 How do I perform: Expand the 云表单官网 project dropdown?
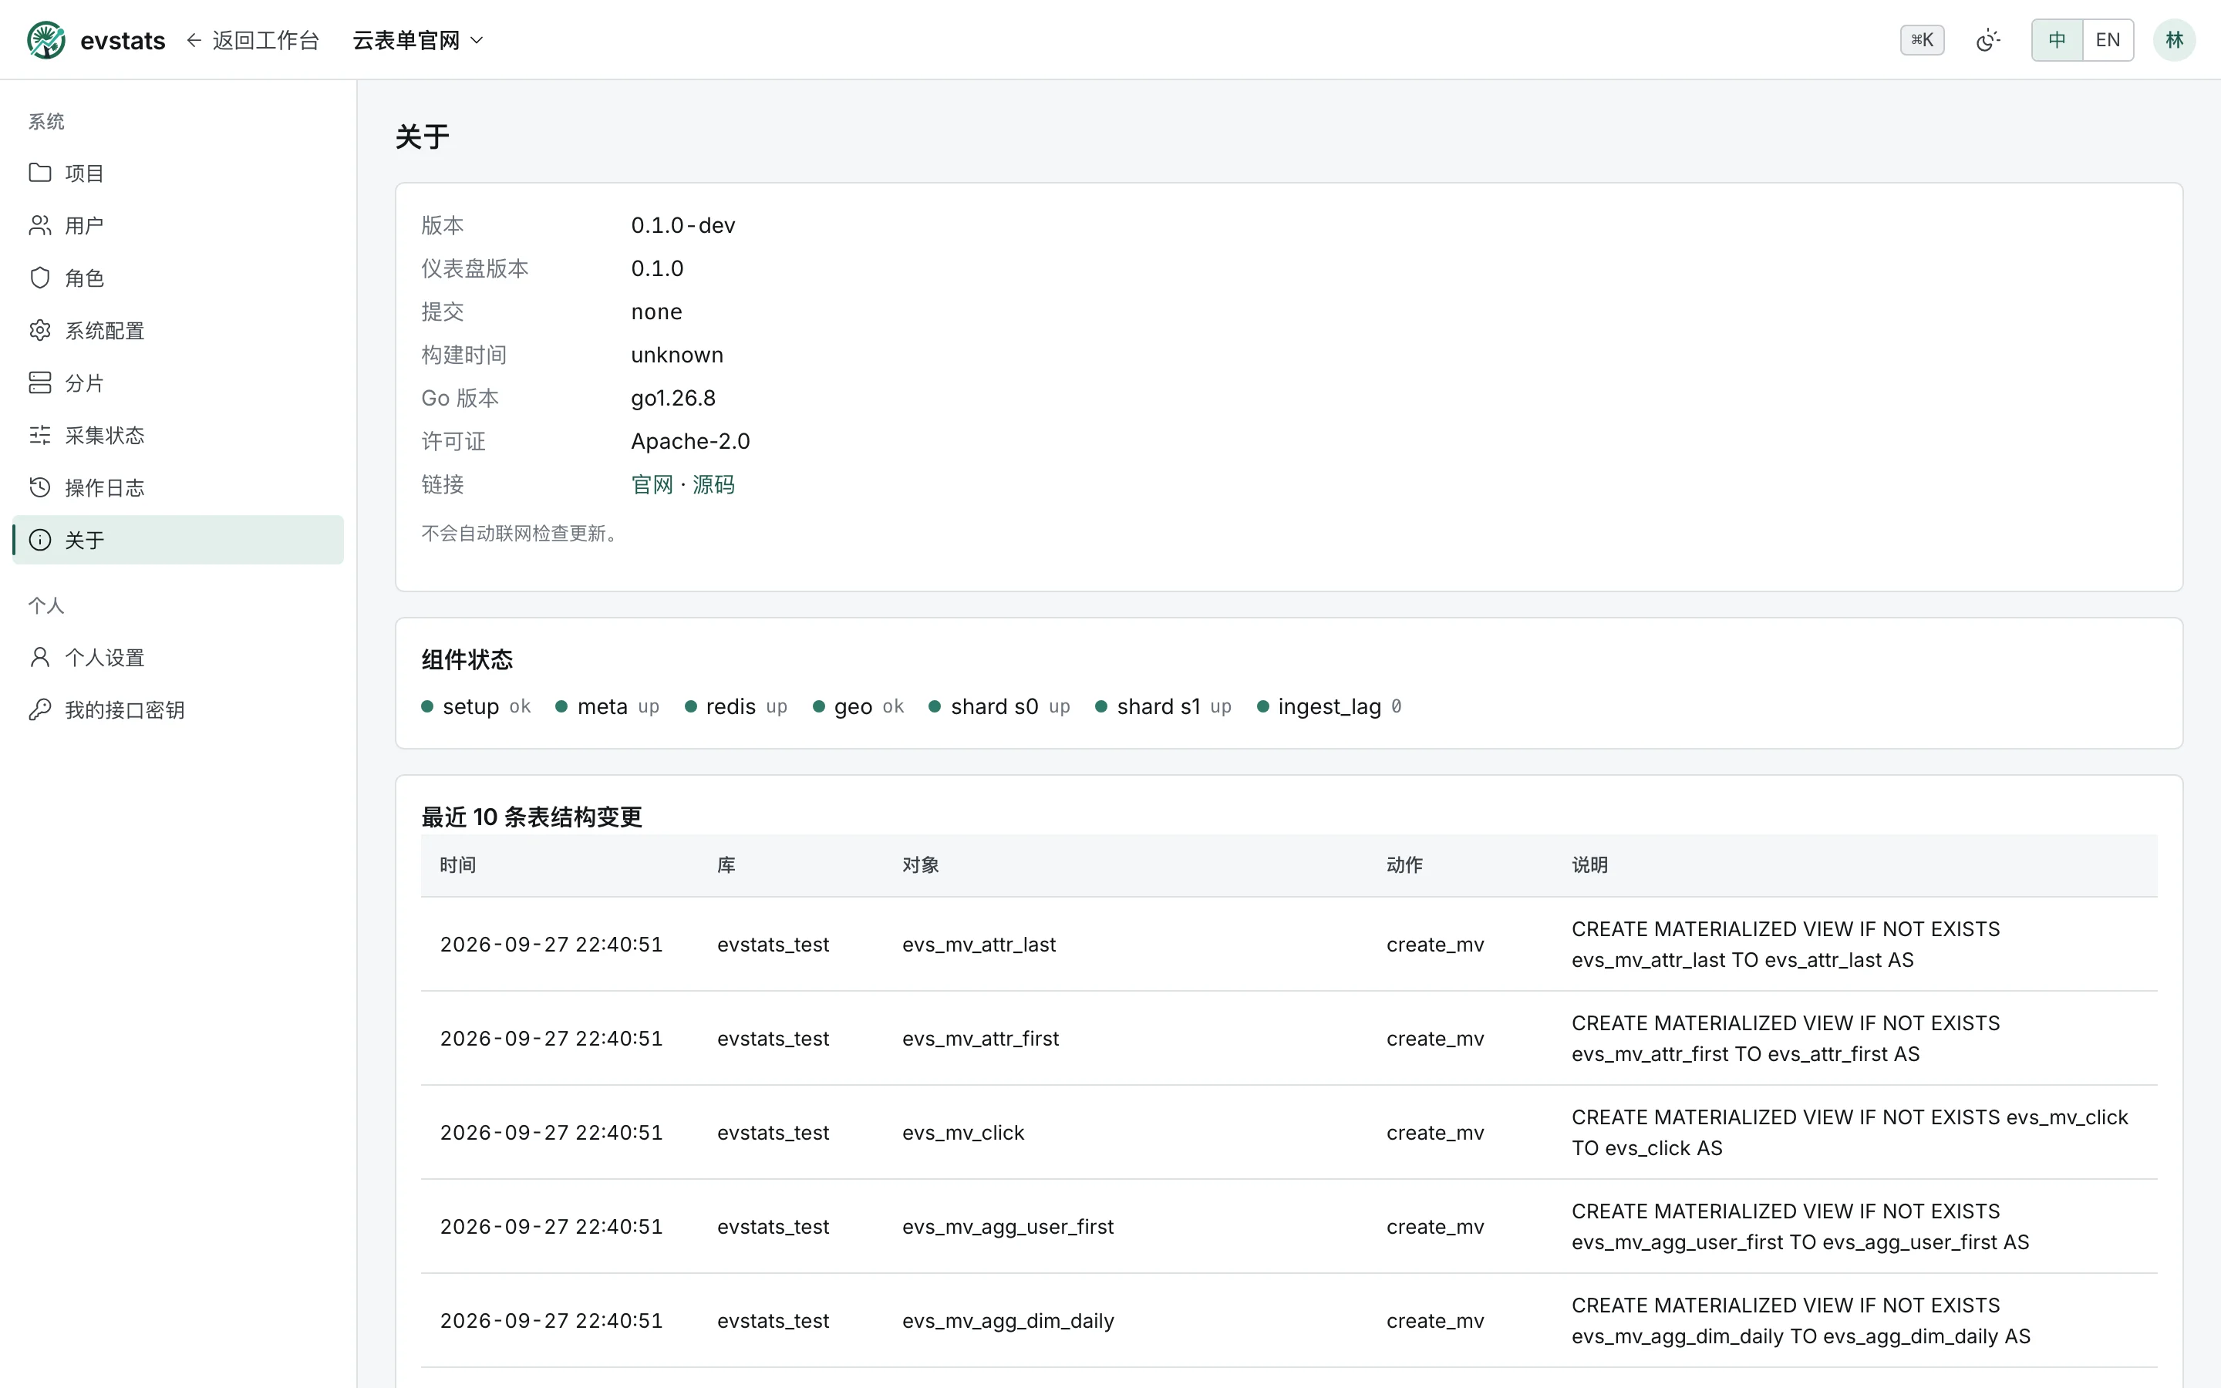tap(419, 40)
